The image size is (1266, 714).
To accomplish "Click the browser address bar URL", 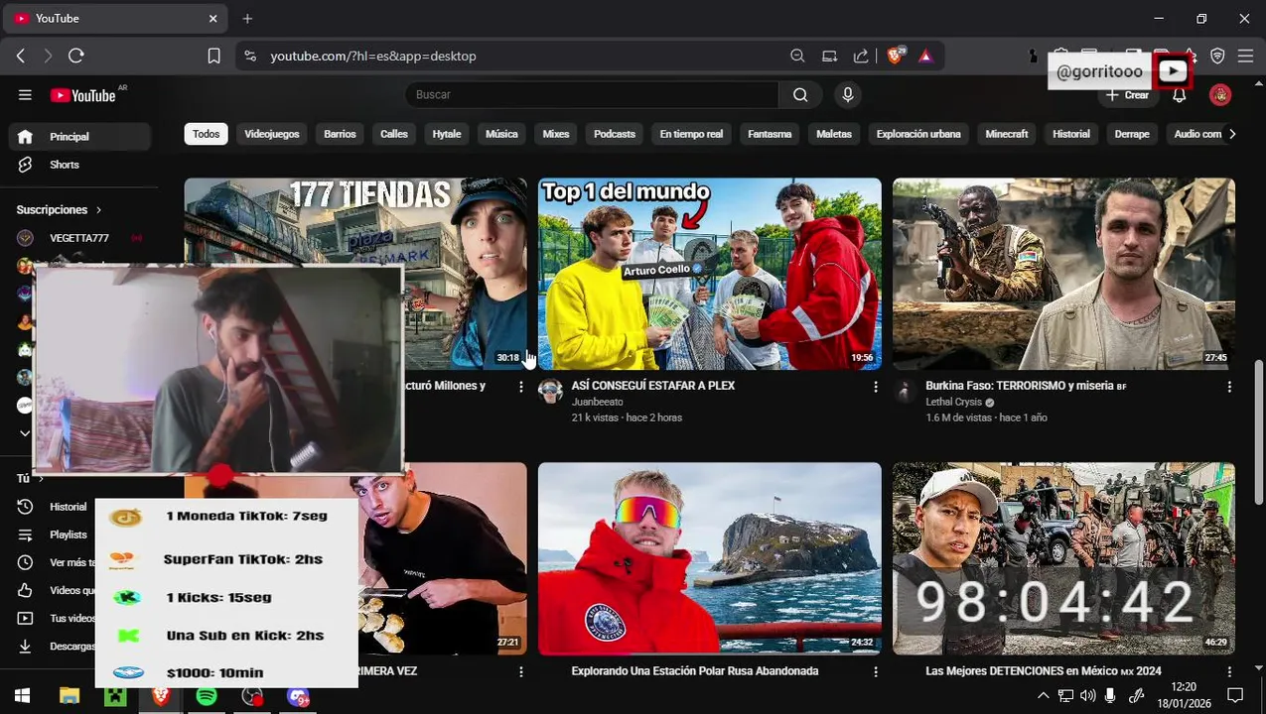I will tap(373, 57).
